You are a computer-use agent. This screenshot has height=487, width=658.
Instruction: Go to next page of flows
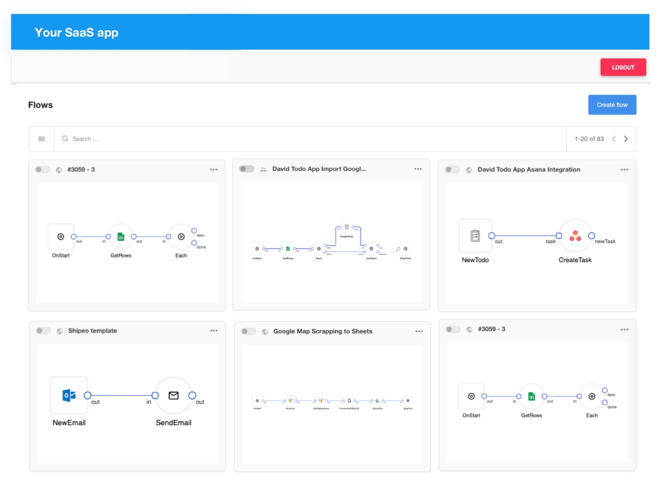tap(626, 139)
